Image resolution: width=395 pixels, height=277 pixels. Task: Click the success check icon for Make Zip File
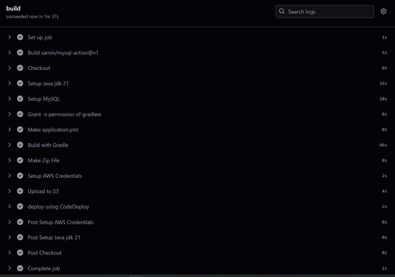20,160
